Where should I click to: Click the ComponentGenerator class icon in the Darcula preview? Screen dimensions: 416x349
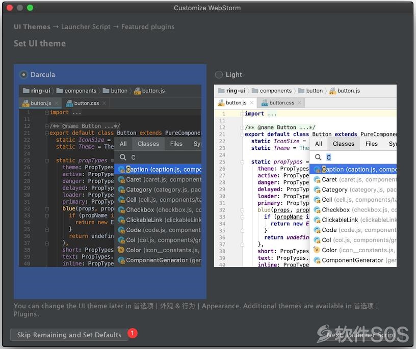(x=121, y=260)
